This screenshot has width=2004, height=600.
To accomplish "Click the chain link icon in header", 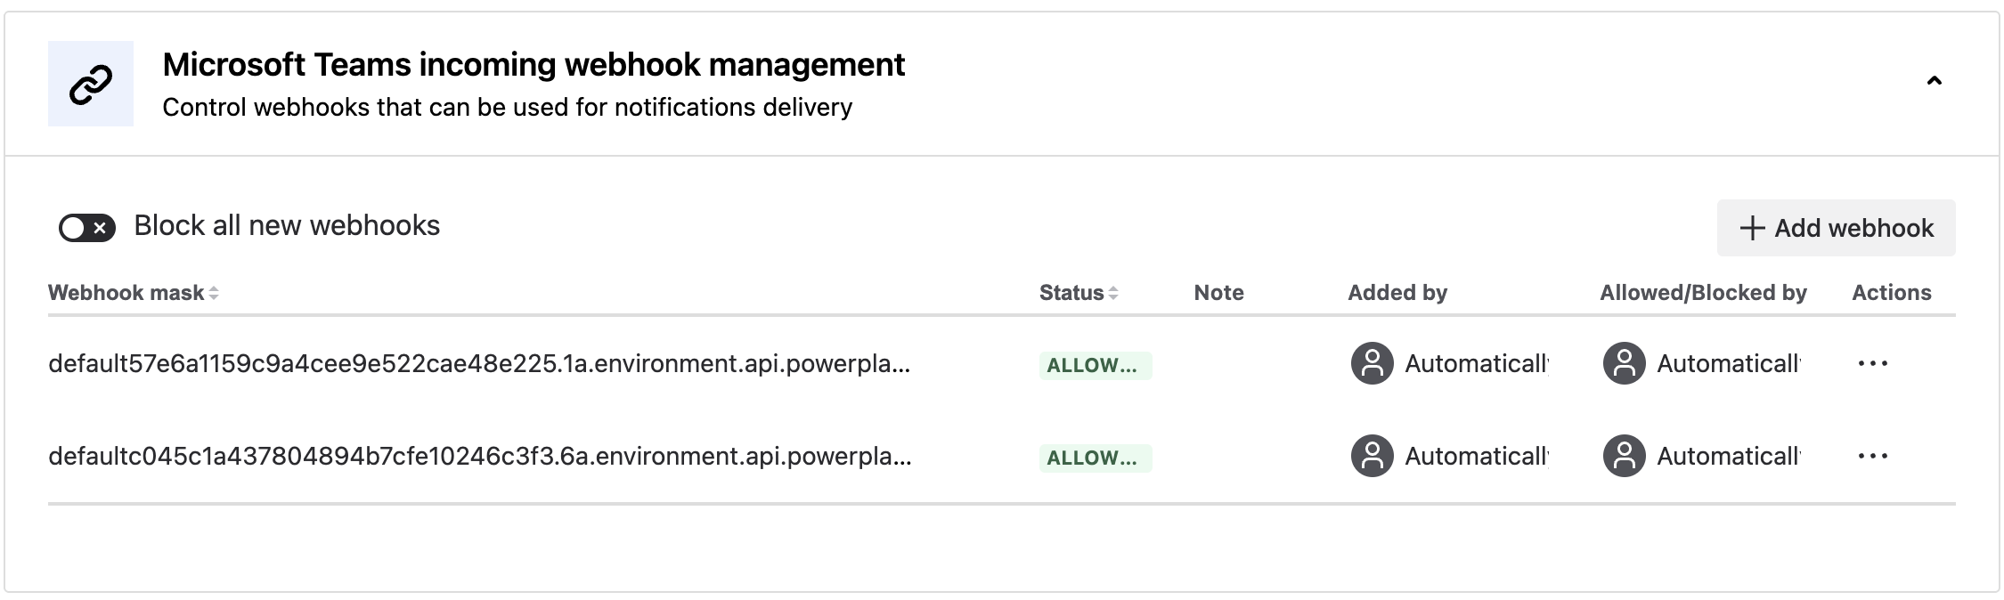I will coord(90,84).
